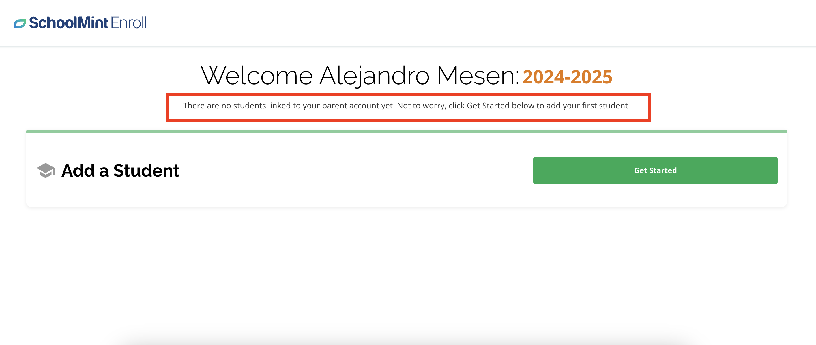This screenshot has height=345, width=816.
Task: Click the light green bar atop the card
Action: pyautogui.click(x=406, y=131)
